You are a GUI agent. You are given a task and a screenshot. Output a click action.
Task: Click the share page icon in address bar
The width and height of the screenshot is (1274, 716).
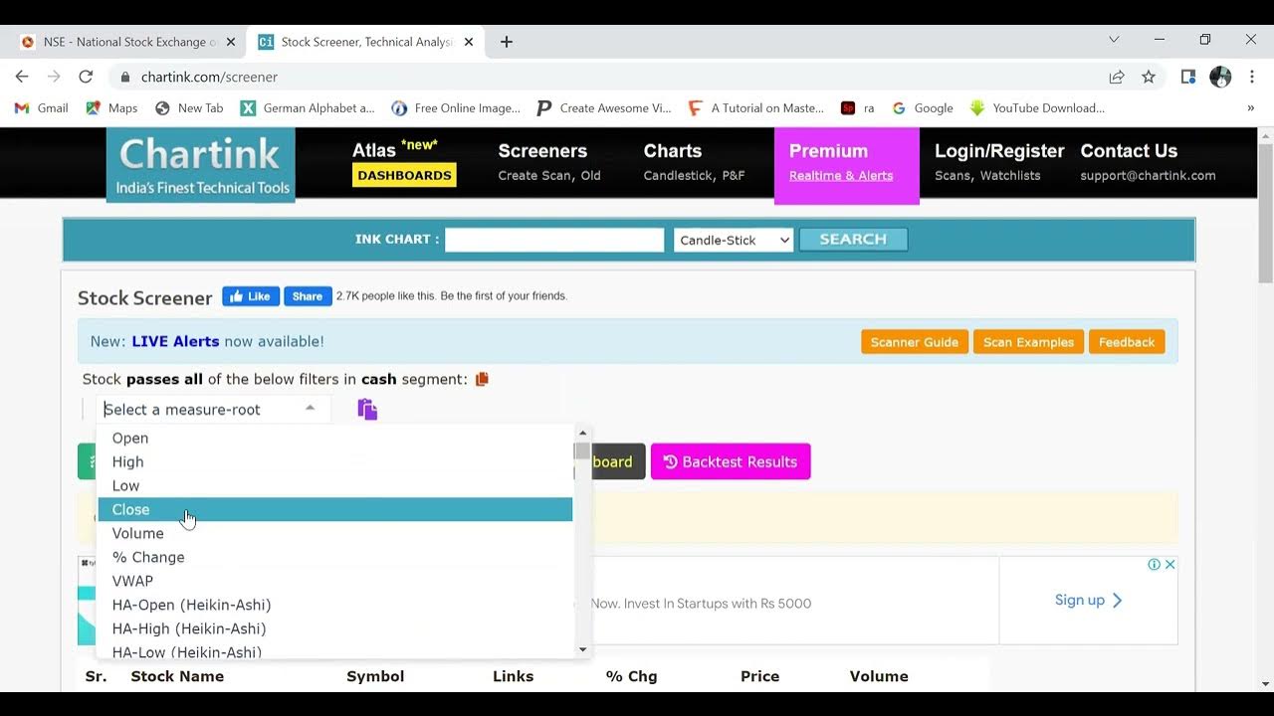[1117, 77]
